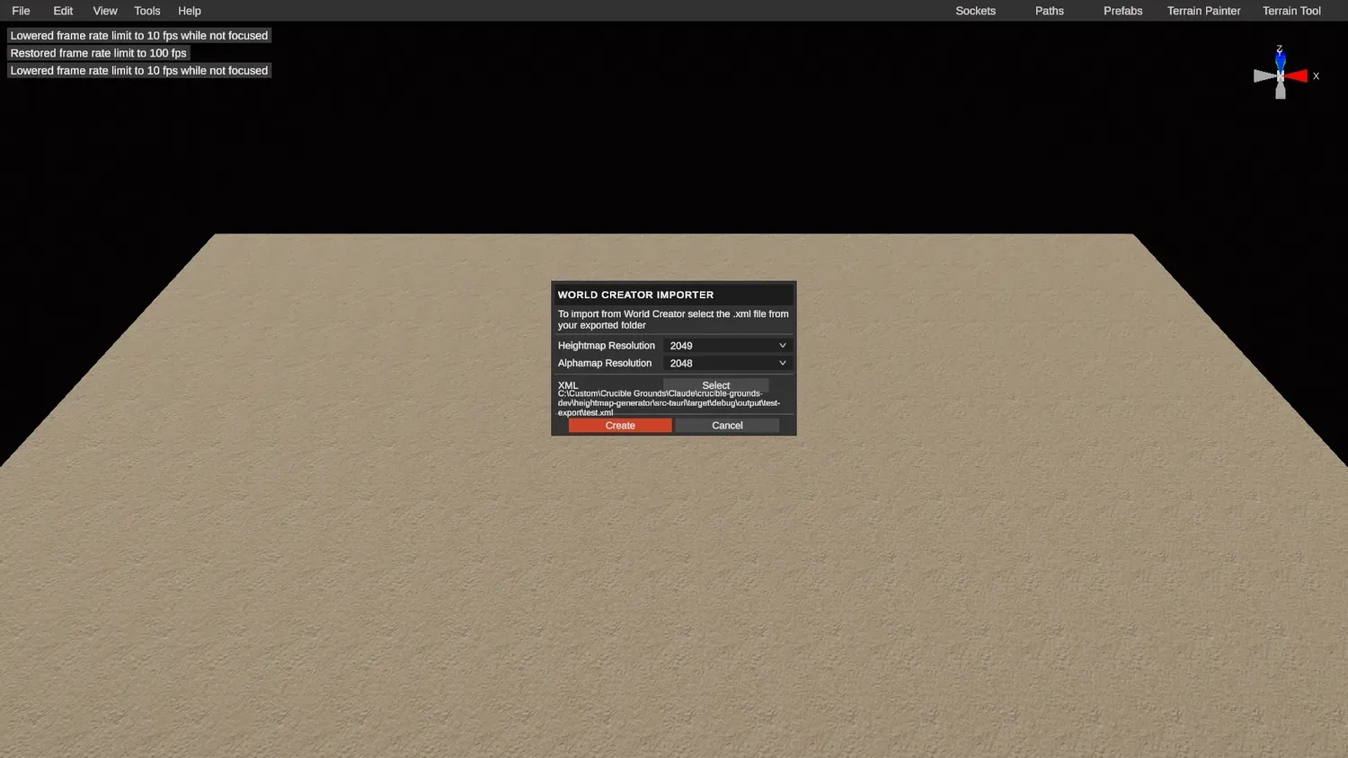Click the Heightmap Resolution chevron arrow
The height and width of the screenshot is (758, 1348).
(782, 346)
